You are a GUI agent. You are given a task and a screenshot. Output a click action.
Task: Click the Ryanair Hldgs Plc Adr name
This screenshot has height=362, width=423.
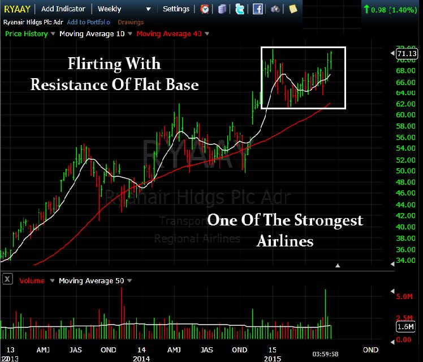coord(33,22)
